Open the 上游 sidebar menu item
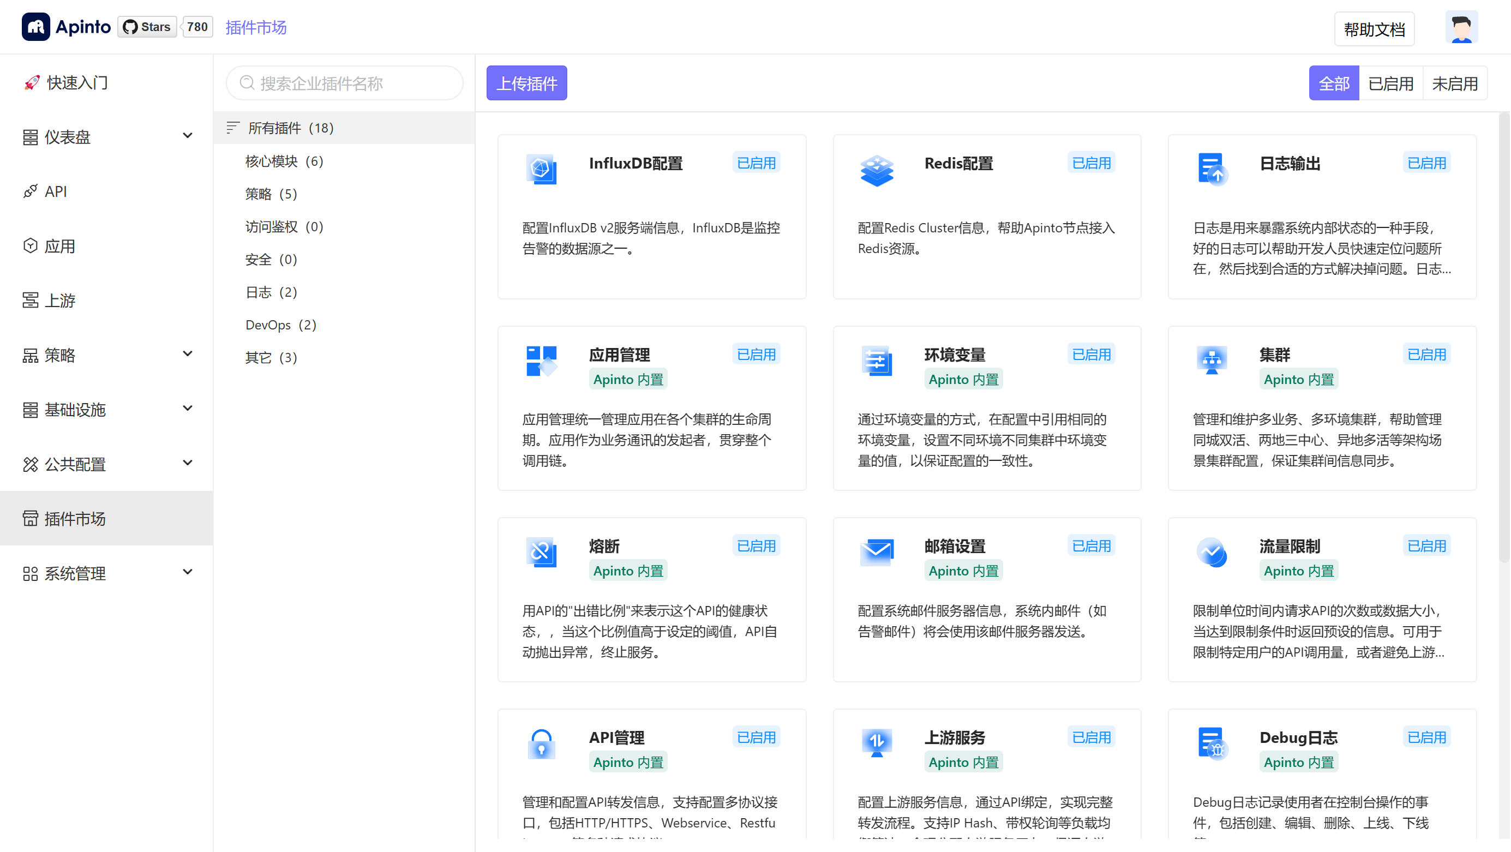This screenshot has height=852, width=1511. 107,301
